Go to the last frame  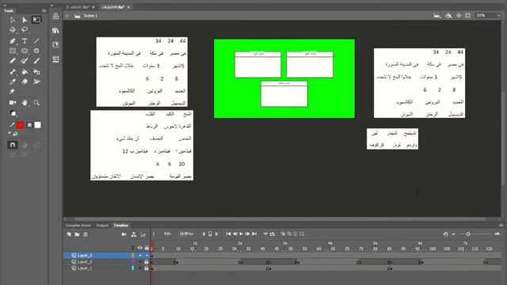254,234
